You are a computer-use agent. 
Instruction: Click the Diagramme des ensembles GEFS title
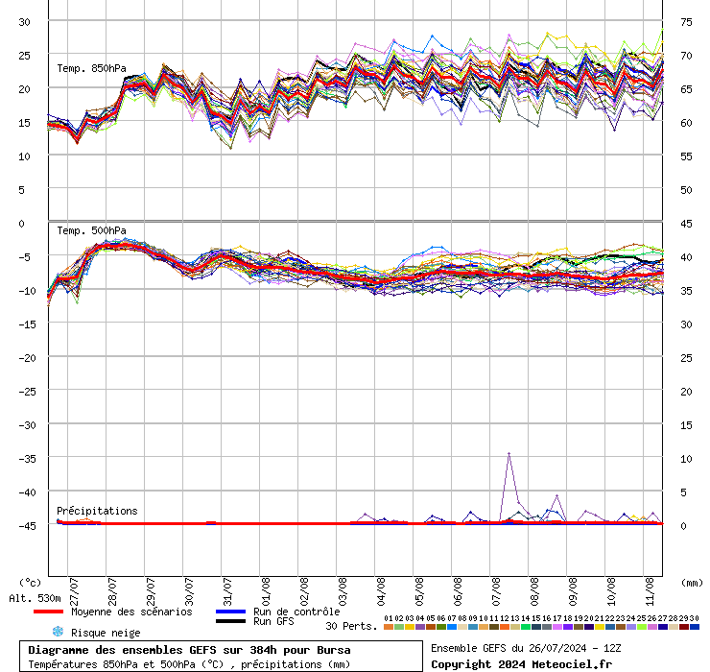click(x=189, y=650)
